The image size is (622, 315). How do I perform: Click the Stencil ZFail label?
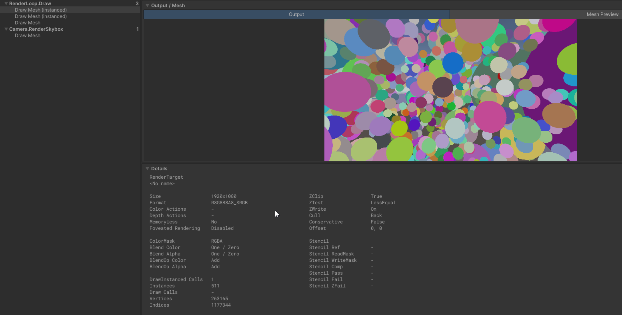coord(327,286)
